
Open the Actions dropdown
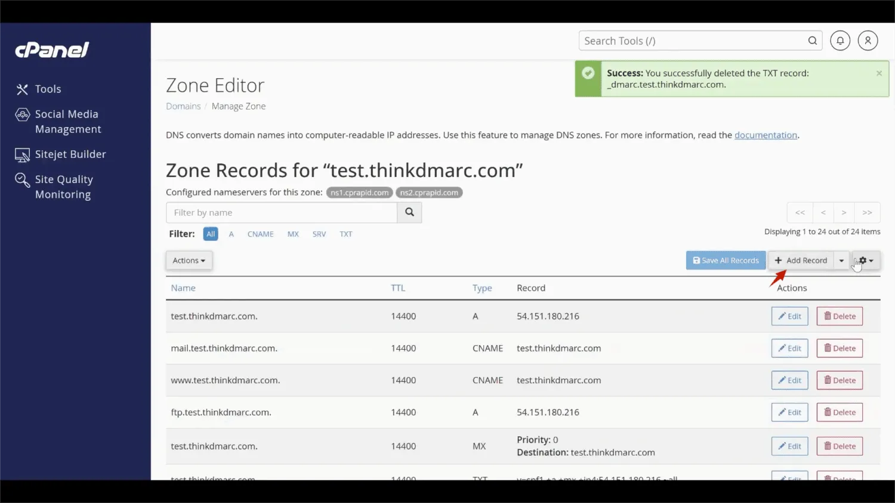coord(189,260)
